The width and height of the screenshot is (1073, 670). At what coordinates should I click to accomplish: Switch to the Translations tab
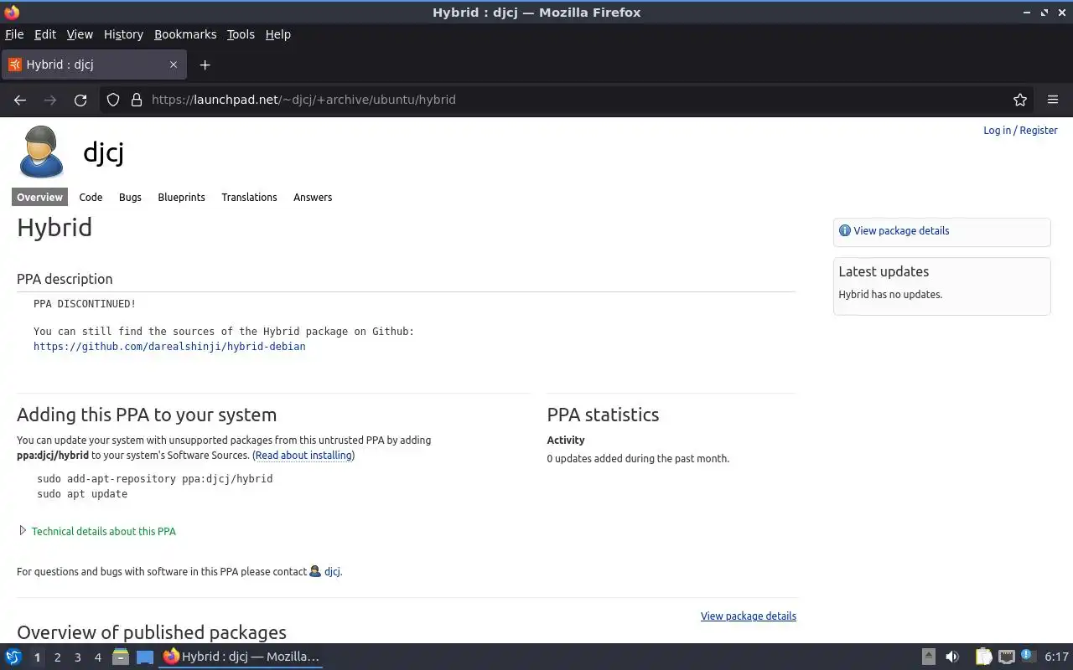coord(249,197)
